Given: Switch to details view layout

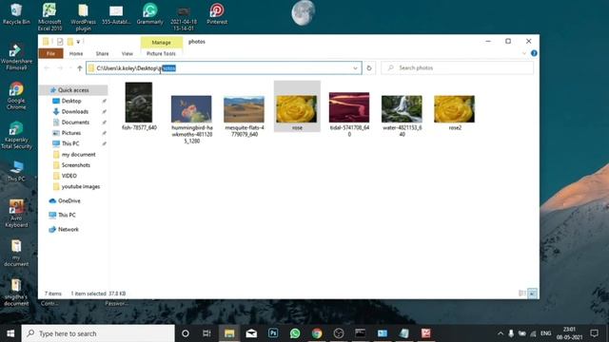Looking at the screenshot, I should (x=522, y=294).
